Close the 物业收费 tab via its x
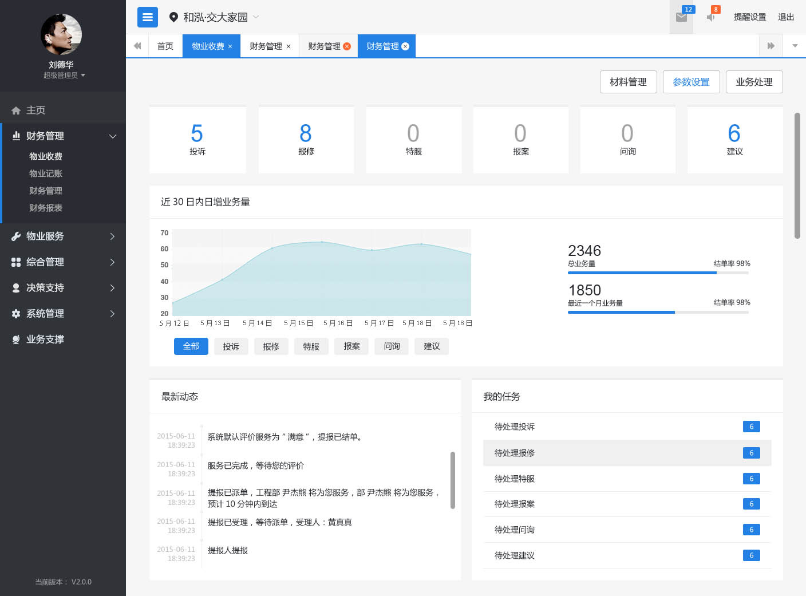 tap(230, 46)
